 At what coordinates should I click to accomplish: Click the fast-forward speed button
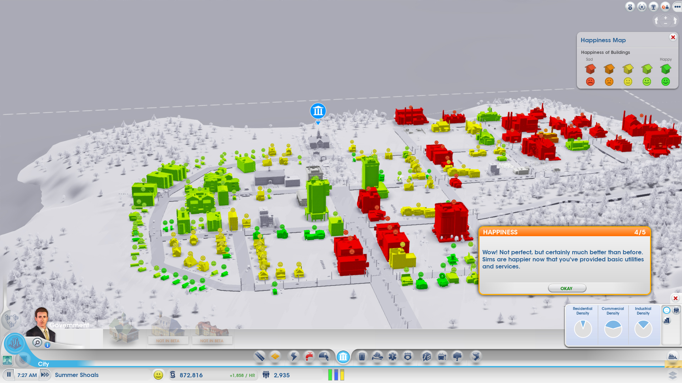(45, 374)
